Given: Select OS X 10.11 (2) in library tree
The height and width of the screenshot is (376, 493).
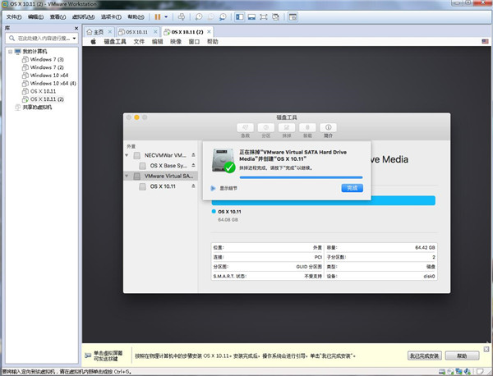Looking at the screenshot, I should (x=43, y=99).
